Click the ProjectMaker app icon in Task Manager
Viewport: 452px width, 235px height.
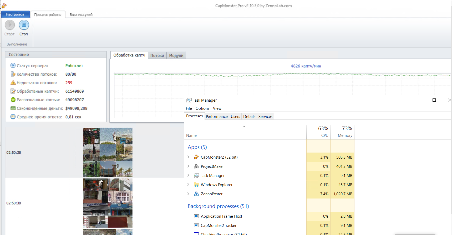(x=196, y=166)
